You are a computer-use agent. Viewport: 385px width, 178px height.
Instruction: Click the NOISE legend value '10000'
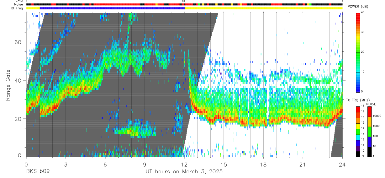click(377, 116)
